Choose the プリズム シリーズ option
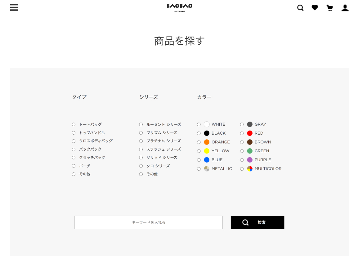Image resolution: width=358 pixels, height=268 pixels. [141, 133]
